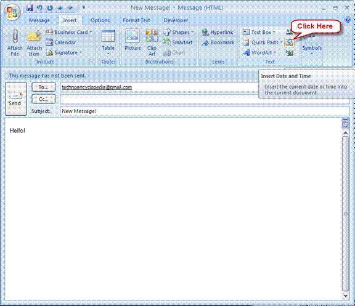
Task: Open the Shapes dropdown menu
Action: [x=179, y=33]
